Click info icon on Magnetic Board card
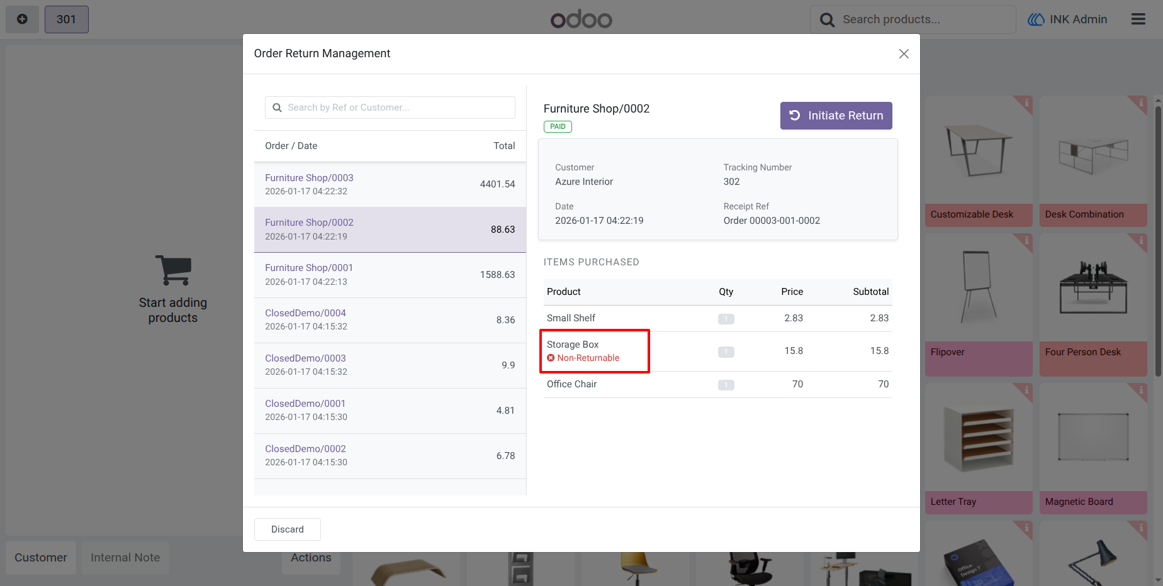Screen dimensions: 1163x586 tap(1140, 390)
